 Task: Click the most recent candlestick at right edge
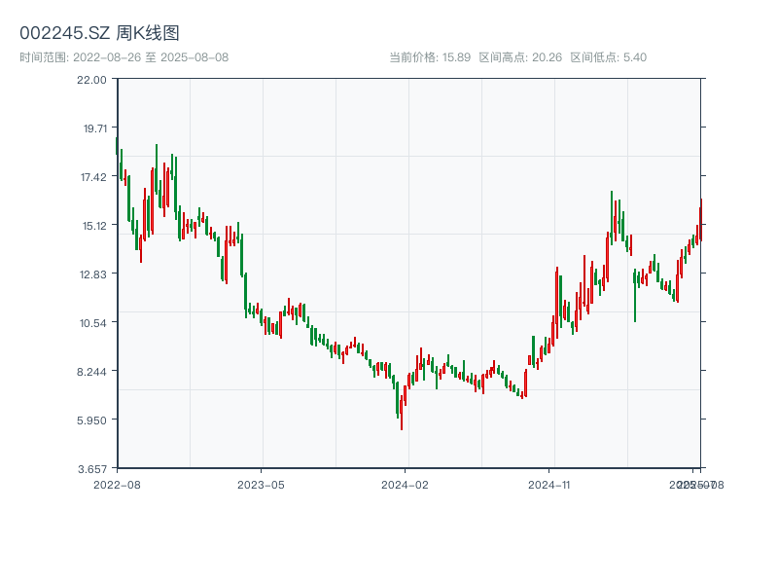point(700,219)
